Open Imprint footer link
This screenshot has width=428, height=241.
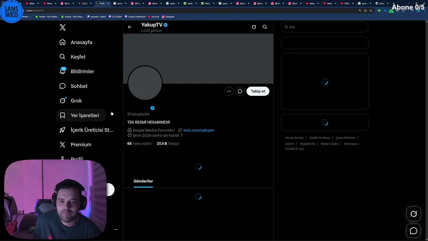(290, 144)
